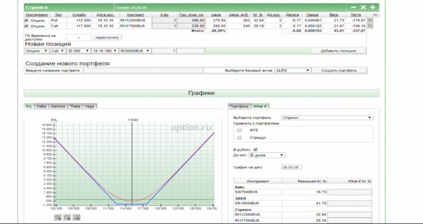This screenshot has width=423, height=224.
Task: Toggle the 'В рублях' checkbox
Action: [256, 149]
